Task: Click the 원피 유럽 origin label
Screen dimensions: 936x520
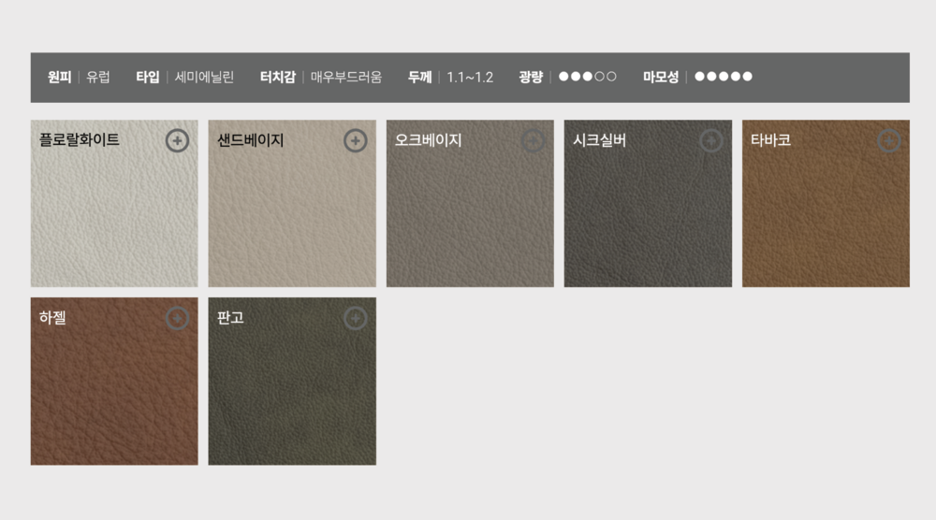Action: pyautogui.click(x=79, y=77)
